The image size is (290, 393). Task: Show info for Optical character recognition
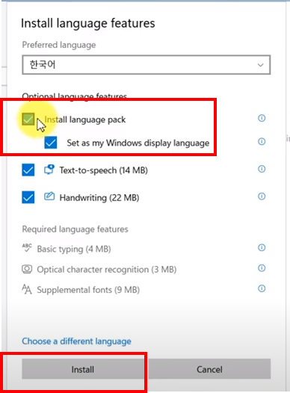[x=262, y=268]
